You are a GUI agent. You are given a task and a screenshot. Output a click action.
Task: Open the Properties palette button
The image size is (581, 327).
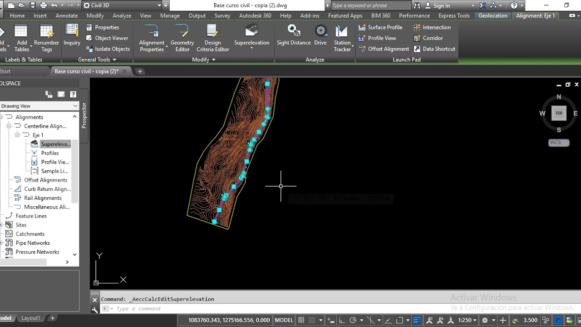pos(103,27)
